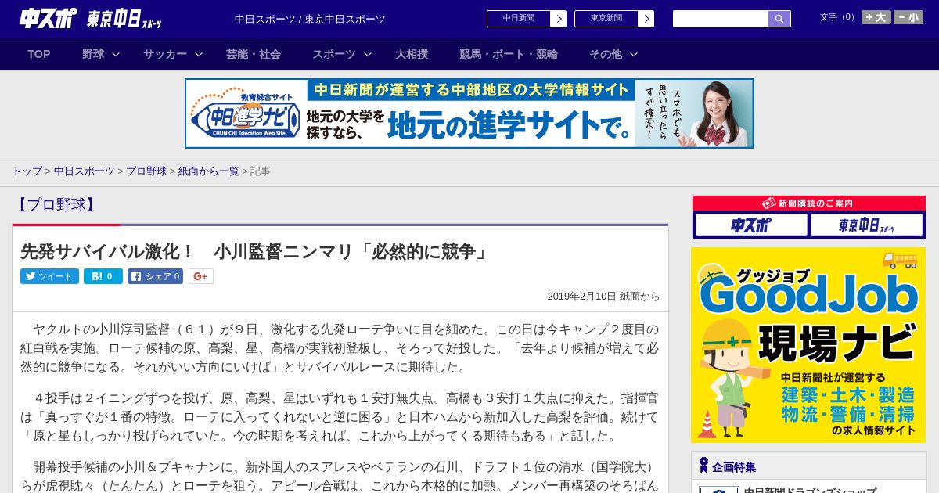Click the 東京中日スポーツ logo in header
The image size is (939, 493).
(124, 19)
